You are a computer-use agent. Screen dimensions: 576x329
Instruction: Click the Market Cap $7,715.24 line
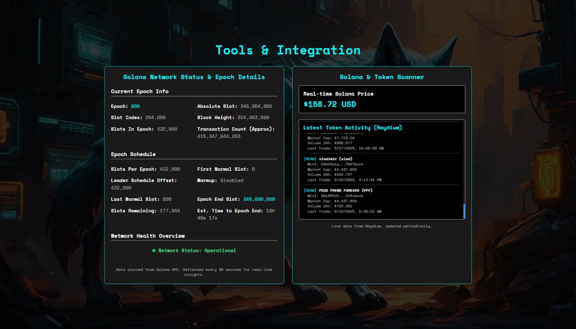coord(331,138)
